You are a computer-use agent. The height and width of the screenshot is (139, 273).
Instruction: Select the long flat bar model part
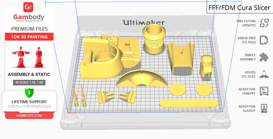188,103
